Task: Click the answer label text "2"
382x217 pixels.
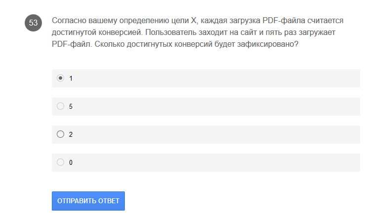Action: click(71, 134)
